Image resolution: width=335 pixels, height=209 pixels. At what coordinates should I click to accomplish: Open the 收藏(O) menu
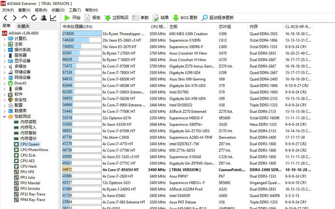(58, 10)
